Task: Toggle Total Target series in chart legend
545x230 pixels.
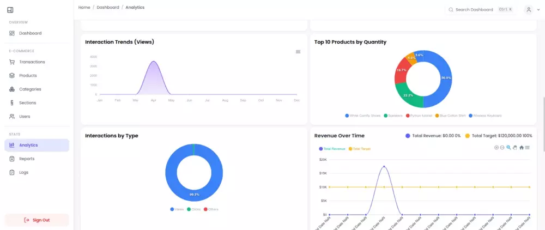Action: [359, 149]
